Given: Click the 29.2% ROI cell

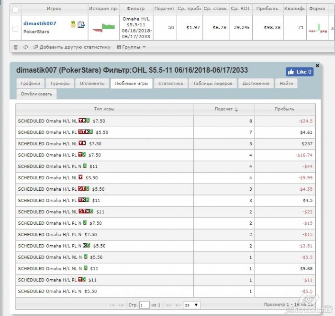Looking at the screenshot, I should [241, 28].
